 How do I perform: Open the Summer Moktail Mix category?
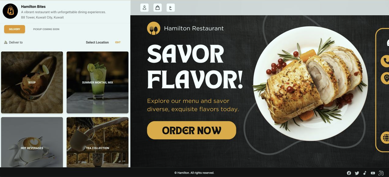pos(98,82)
